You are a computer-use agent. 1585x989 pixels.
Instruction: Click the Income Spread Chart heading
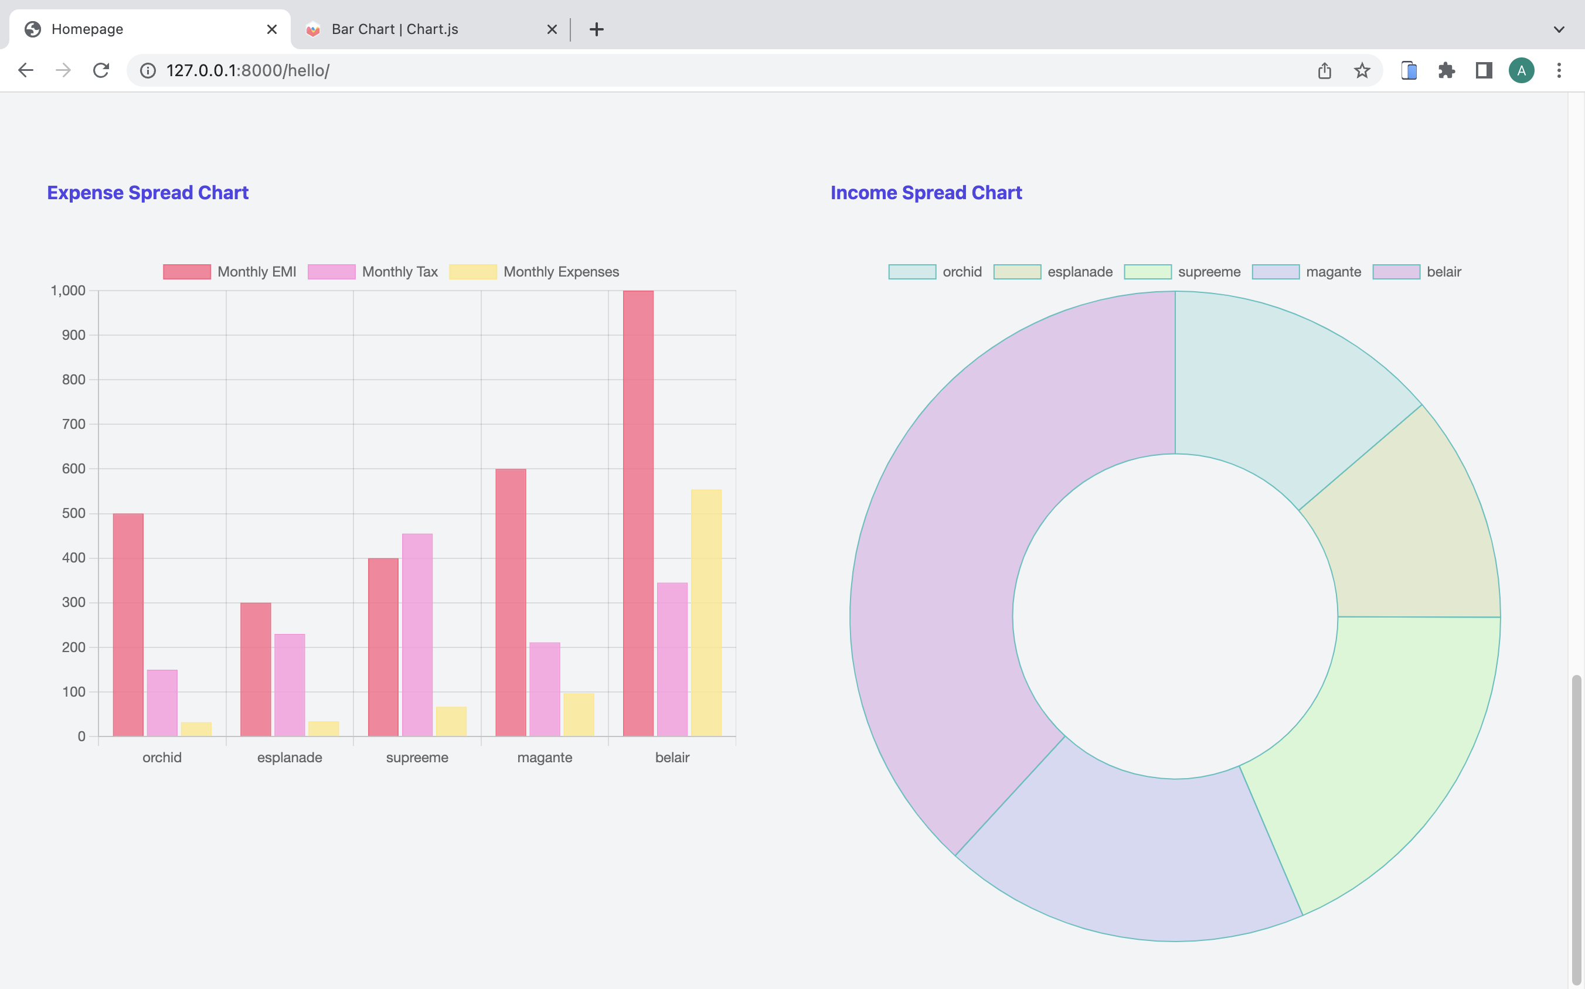point(926,192)
